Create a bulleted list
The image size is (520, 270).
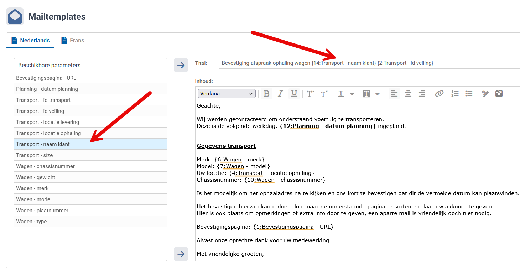coord(469,94)
